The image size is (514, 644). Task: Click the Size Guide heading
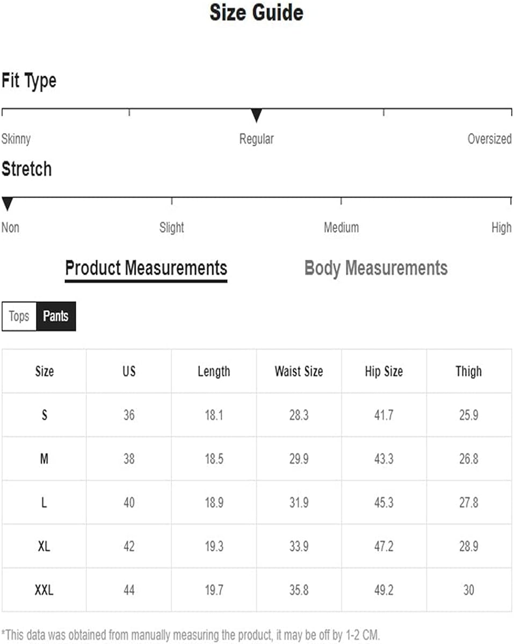[x=256, y=13]
